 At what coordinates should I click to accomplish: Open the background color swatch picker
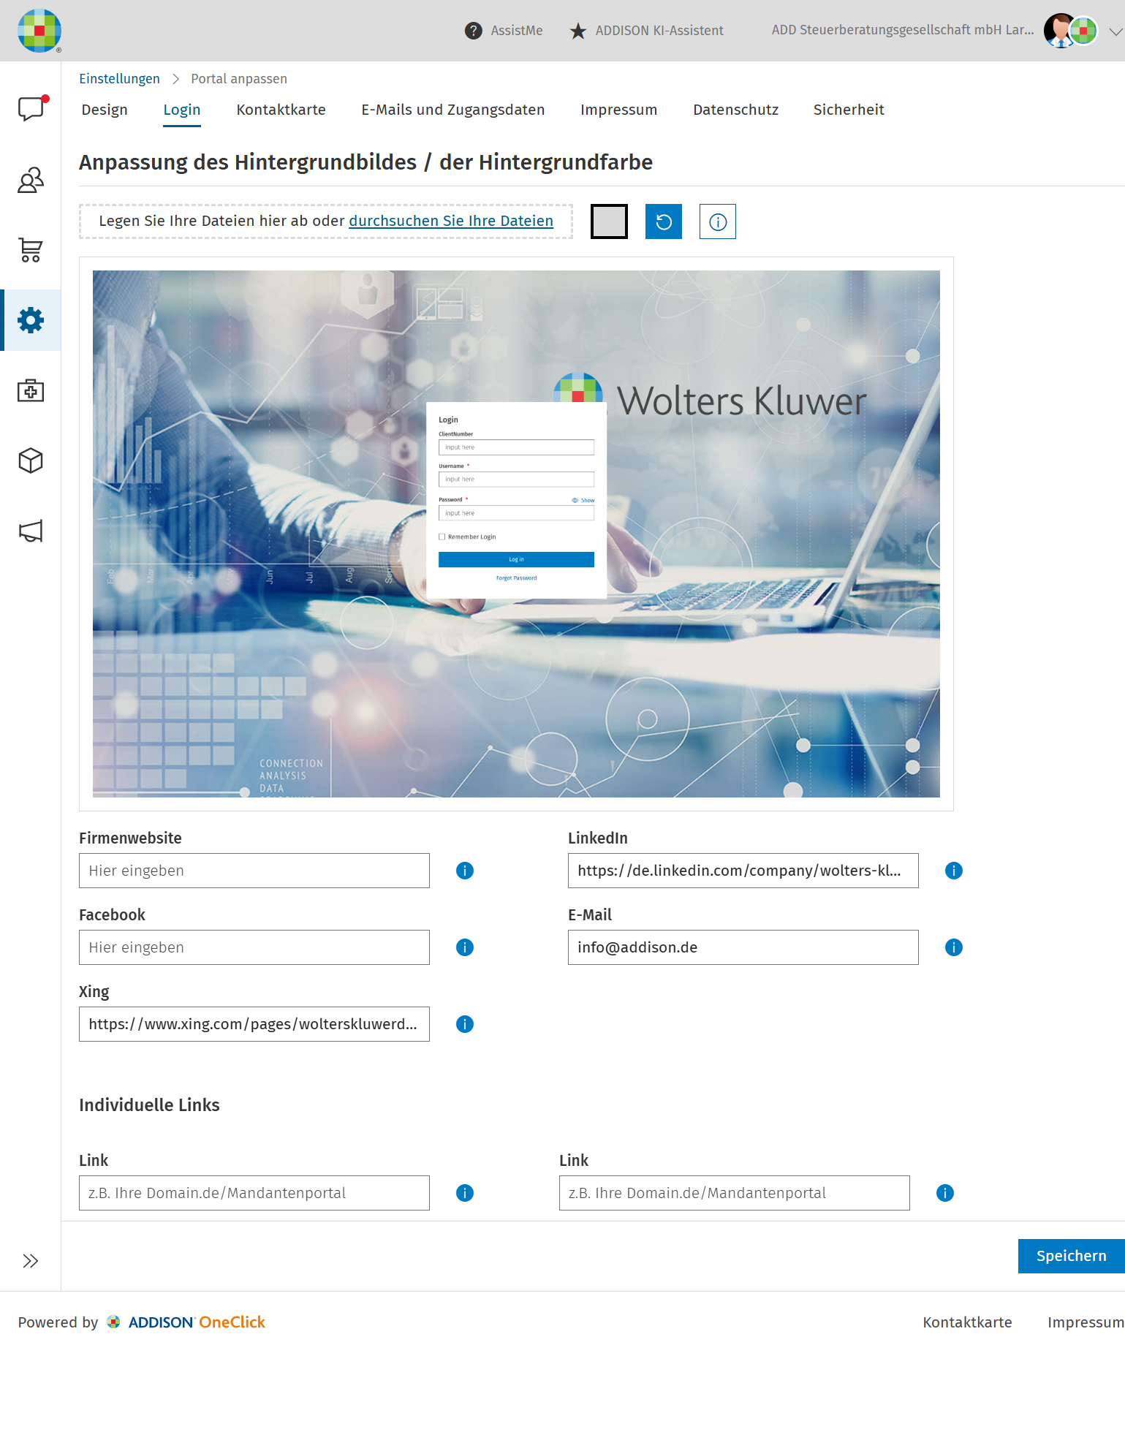click(x=610, y=221)
